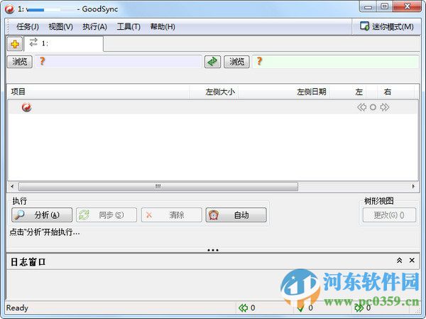Click the GoodSync root item icon in the list
Image resolution: width=426 pixels, height=319 pixels.
click(x=27, y=107)
